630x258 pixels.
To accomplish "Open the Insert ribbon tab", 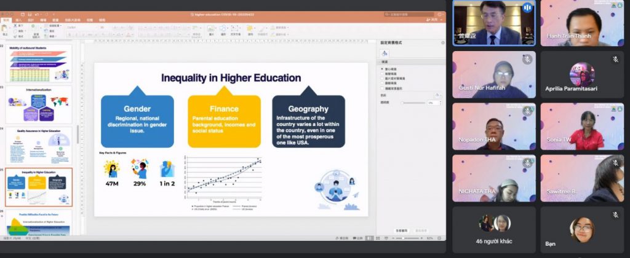I will click(18, 20).
